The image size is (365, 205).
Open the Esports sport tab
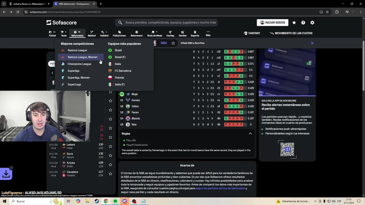point(195,34)
